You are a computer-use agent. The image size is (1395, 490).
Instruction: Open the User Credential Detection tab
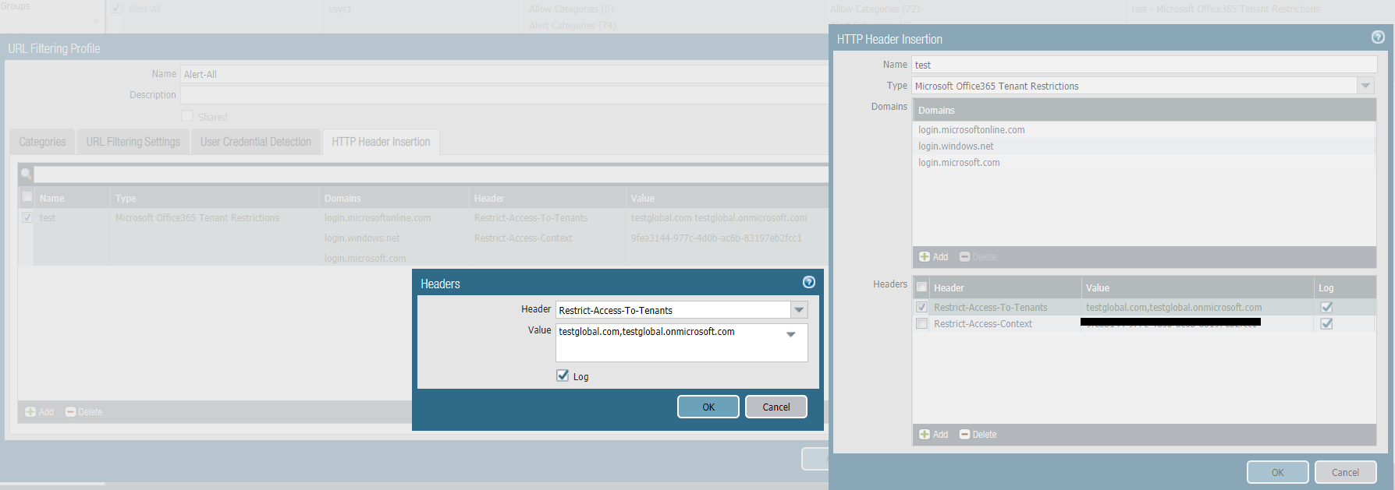256,142
